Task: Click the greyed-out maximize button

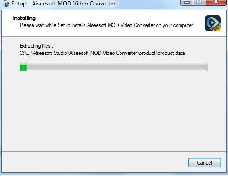Action: tap(199, 2)
